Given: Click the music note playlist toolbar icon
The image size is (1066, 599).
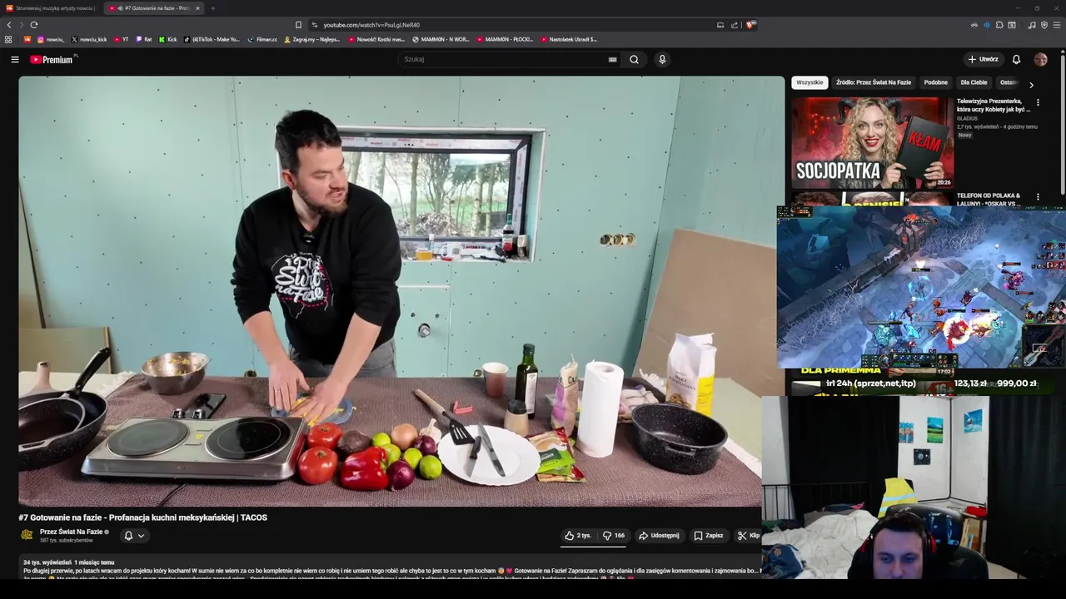Looking at the screenshot, I should (x=1032, y=25).
